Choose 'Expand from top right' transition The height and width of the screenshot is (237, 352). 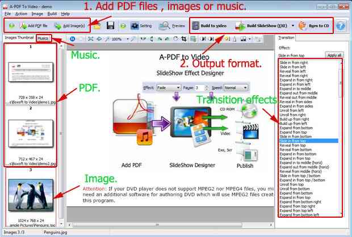click(x=297, y=206)
